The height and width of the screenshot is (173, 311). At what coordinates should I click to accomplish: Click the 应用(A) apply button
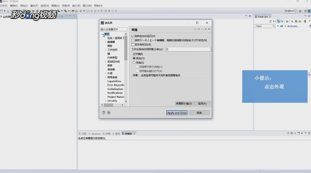click(202, 103)
